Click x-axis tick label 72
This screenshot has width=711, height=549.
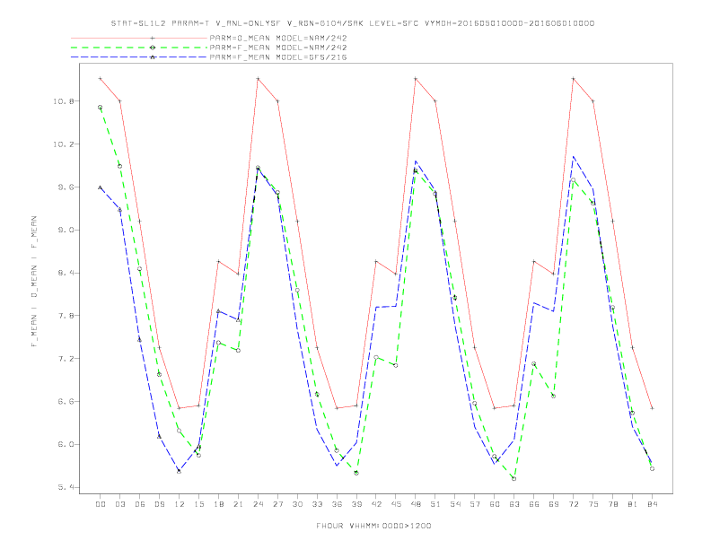573,504
